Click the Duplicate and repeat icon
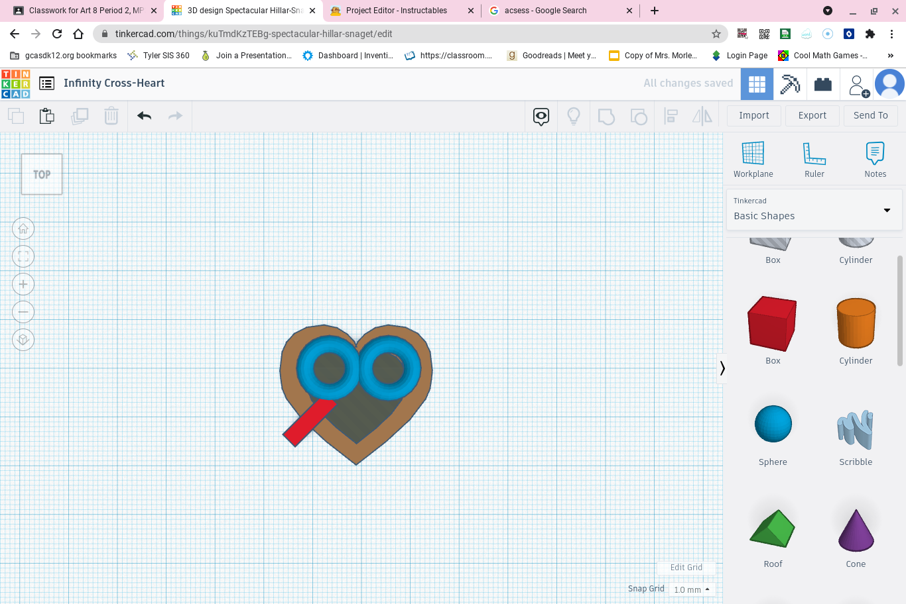Viewport: 906px width, 604px height. tap(80, 116)
